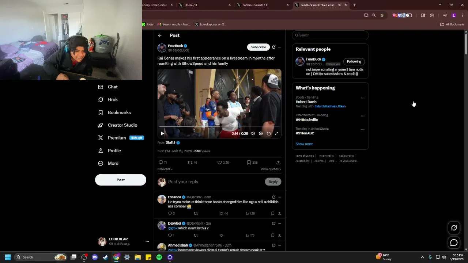Click Grok explain icon next to Subscribe
468x263 pixels.
coord(273,47)
